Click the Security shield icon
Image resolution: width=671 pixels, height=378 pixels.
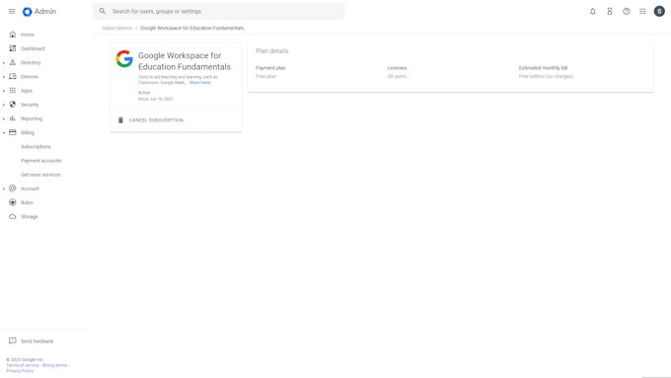(13, 105)
